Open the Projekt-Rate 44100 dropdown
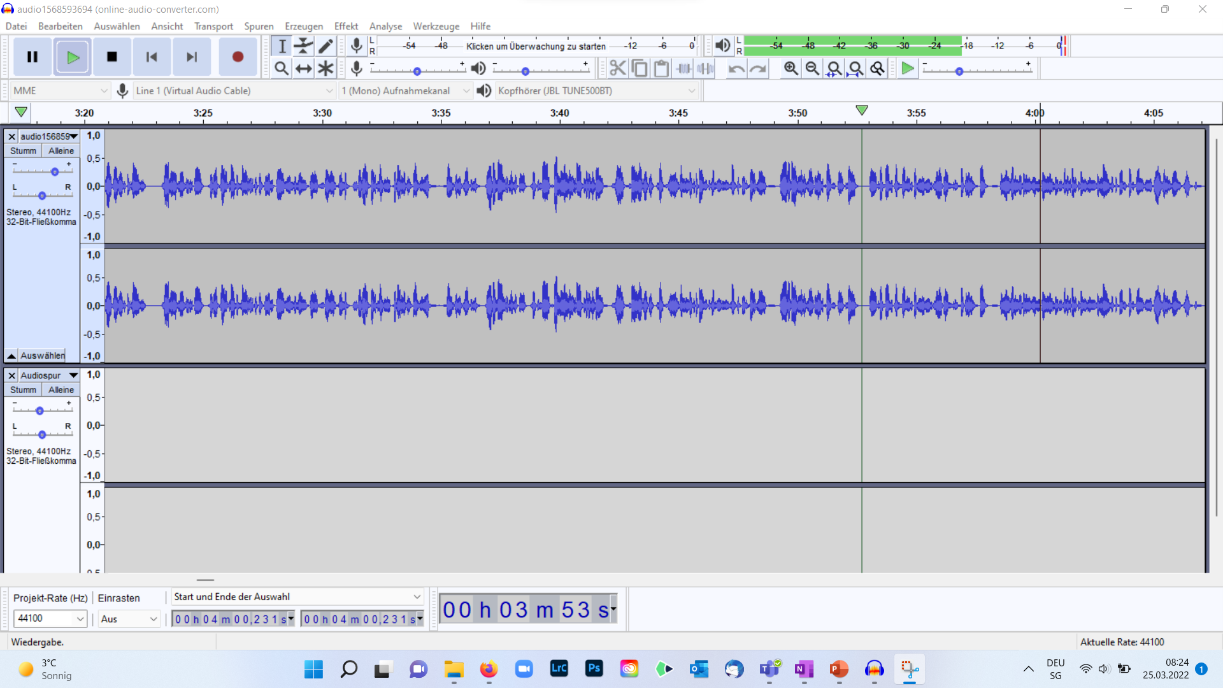This screenshot has width=1223, height=688. point(50,619)
